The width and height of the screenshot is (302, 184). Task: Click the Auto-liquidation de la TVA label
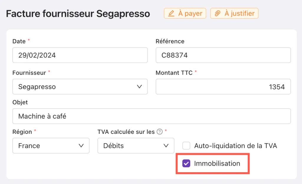coord(236,146)
